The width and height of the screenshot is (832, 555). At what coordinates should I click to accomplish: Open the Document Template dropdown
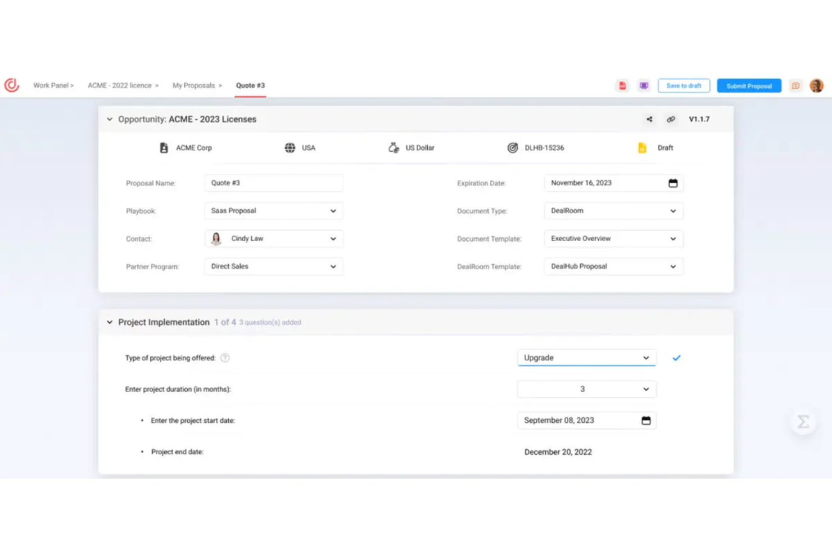point(614,238)
